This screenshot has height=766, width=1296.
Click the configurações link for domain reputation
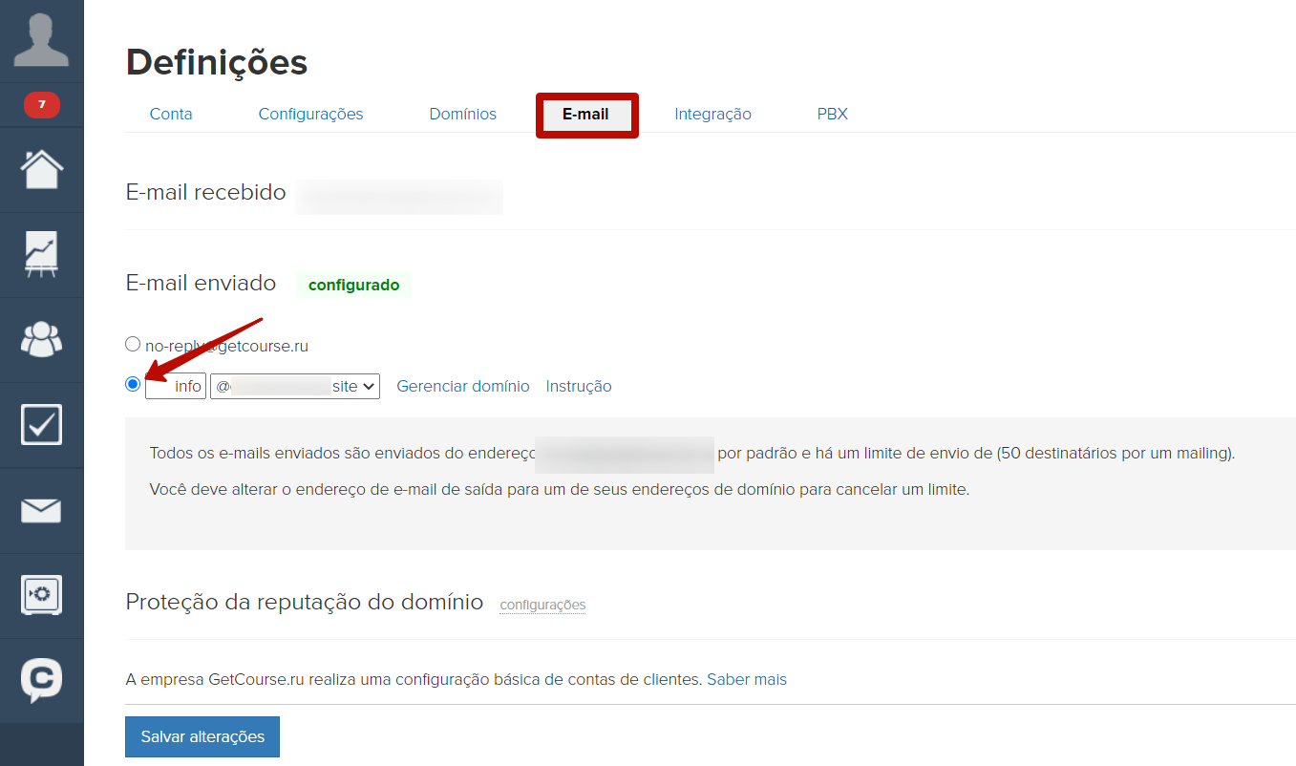pyautogui.click(x=542, y=605)
